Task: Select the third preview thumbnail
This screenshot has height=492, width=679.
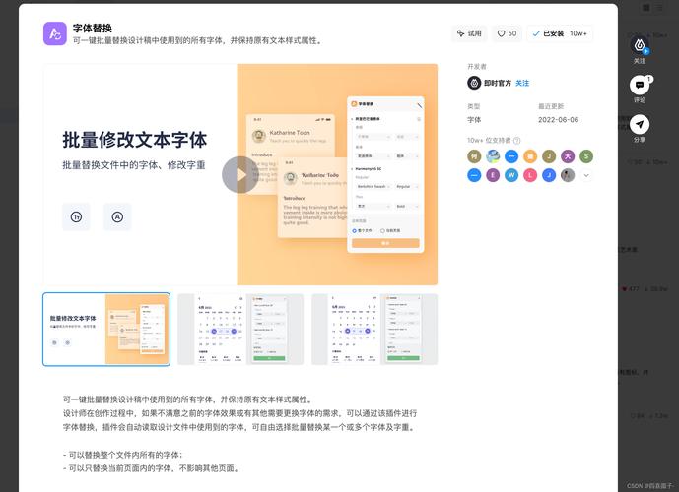Action: click(373, 329)
